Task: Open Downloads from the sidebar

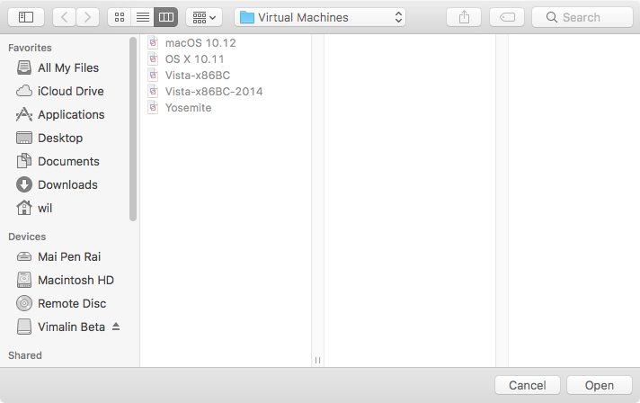Action: click(x=68, y=184)
